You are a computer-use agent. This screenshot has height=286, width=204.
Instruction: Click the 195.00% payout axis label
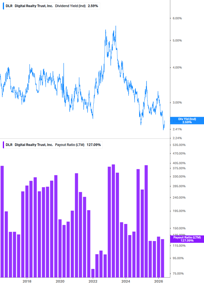179,211
